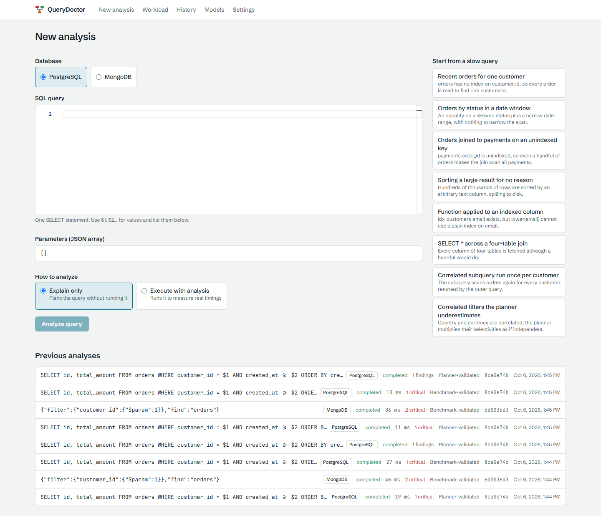Choose Orders joined to payments on an unindexed key
Screen dimensions: 601x516
499,151
